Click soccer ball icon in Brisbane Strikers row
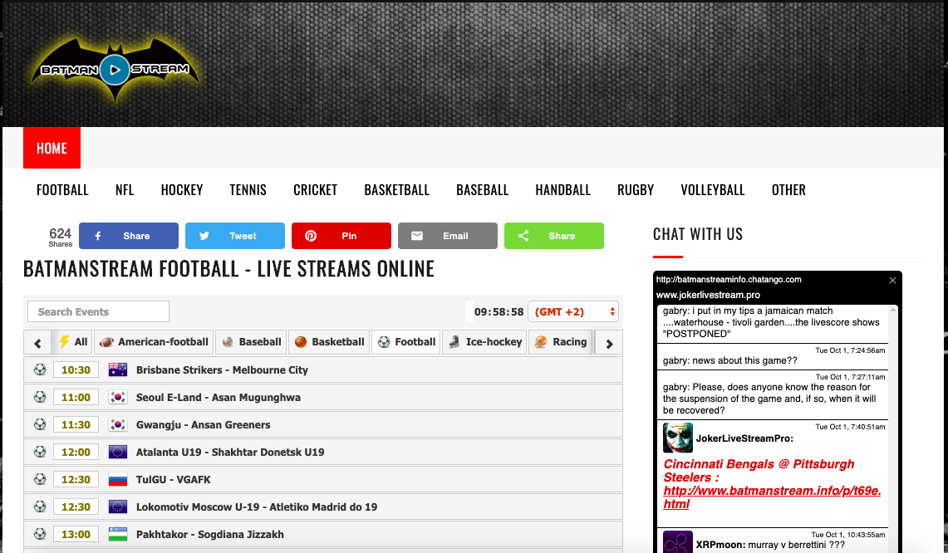 pos(40,369)
